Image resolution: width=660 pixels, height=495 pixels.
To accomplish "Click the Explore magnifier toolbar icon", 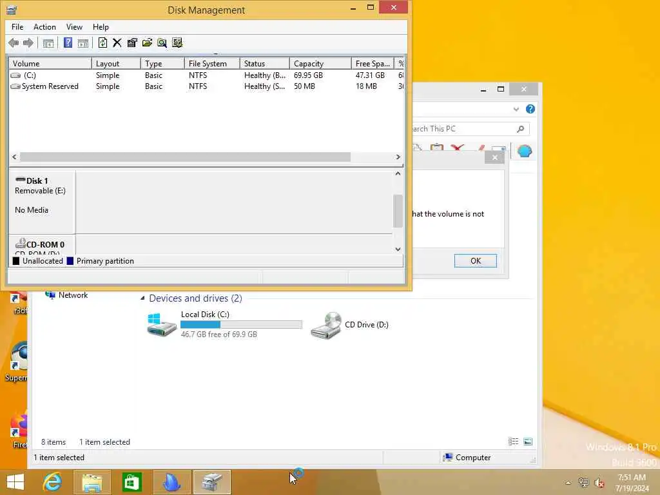I will coord(162,43).
